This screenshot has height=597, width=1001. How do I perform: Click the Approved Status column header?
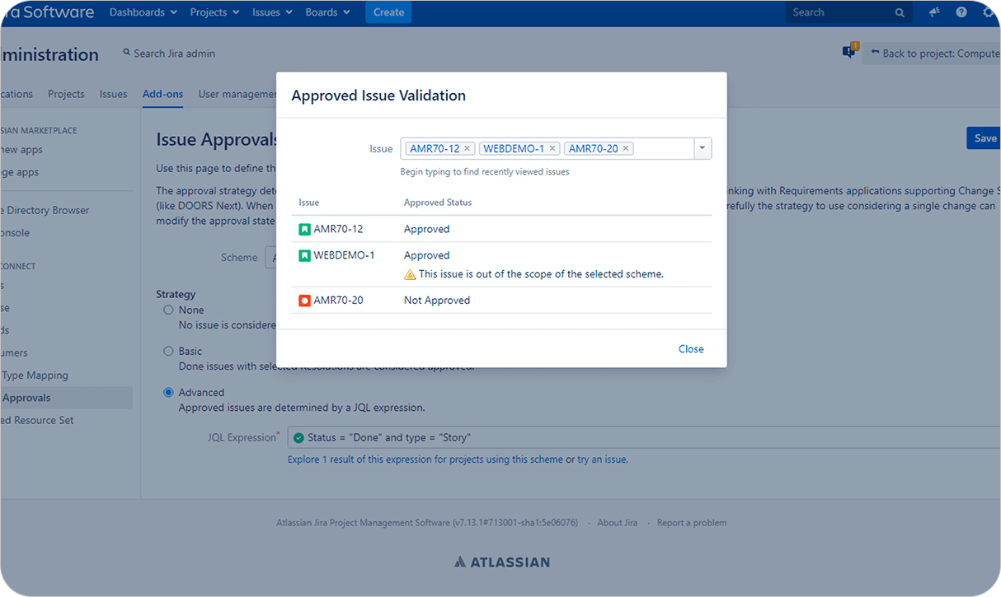tap(438, 203)
